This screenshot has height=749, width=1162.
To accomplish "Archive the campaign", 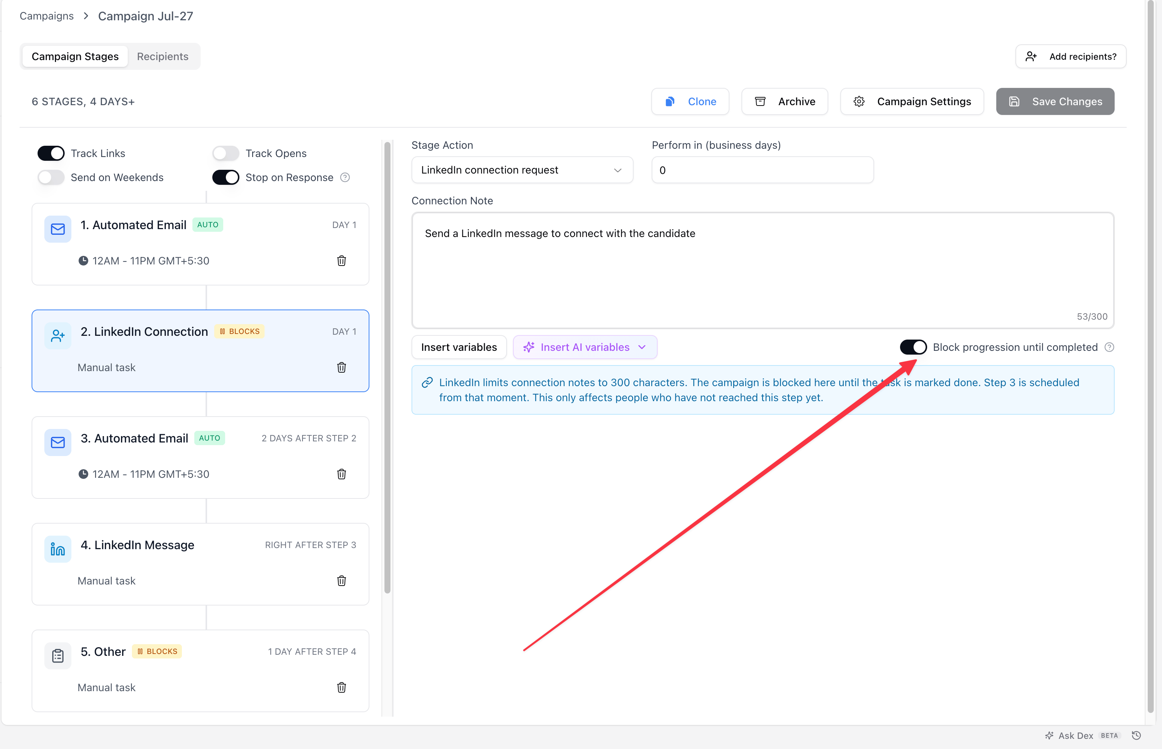I will 784,101.
